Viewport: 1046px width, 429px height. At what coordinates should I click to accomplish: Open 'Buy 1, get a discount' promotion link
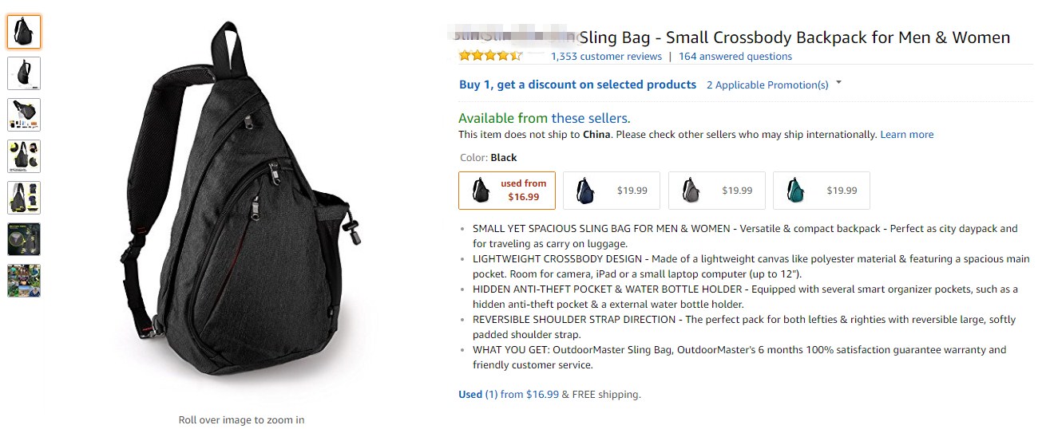point(577,85)
